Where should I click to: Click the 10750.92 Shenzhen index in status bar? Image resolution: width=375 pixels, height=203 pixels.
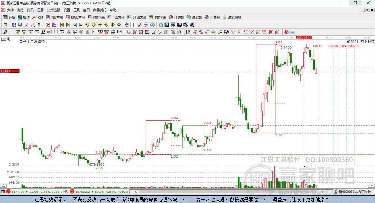[x=83, y=192]
